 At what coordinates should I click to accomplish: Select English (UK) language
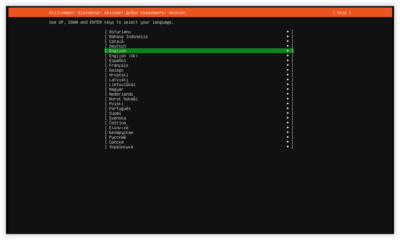(x=199, y=56)
